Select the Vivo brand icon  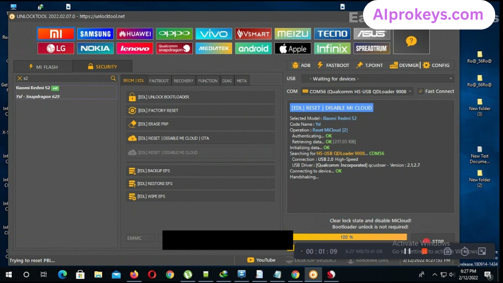[x=214, y=34]
